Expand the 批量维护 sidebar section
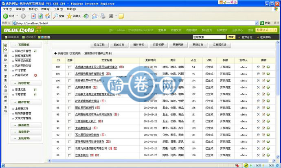Viewport: 281px width, 168px height. (x=26, y=132)
